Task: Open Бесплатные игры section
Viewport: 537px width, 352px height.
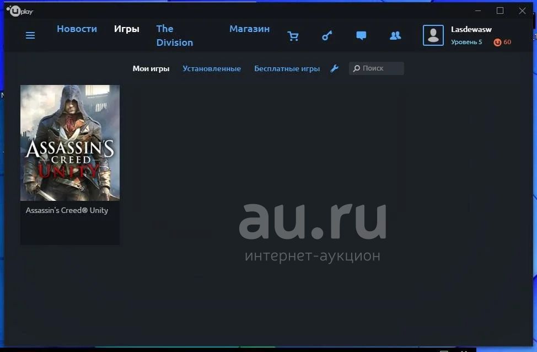Action: (287, 68)
